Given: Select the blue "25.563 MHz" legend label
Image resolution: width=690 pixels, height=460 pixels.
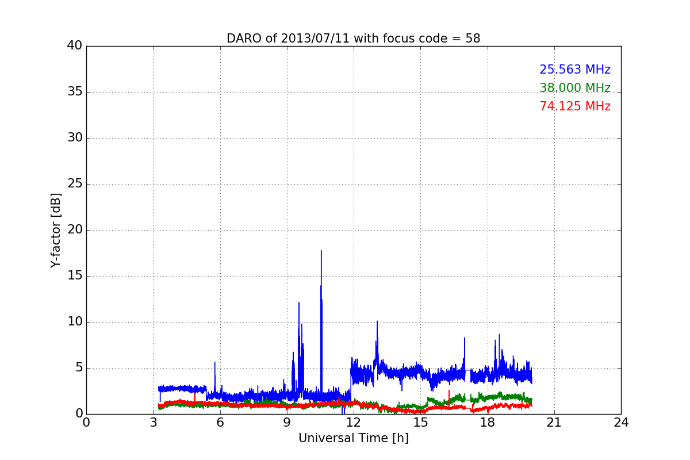Looking at the screenshot, I should pos(575,70).
